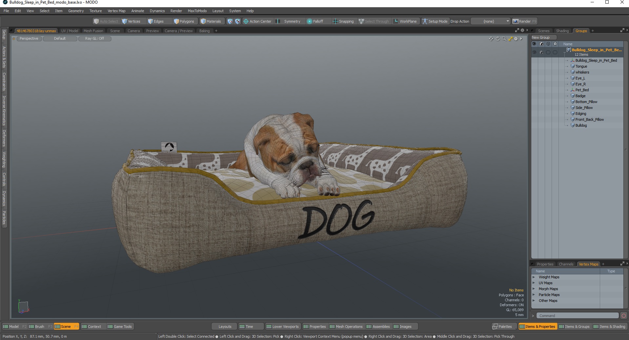Open the Layouts button
This screenshot has width=629, height=340.
225,327
